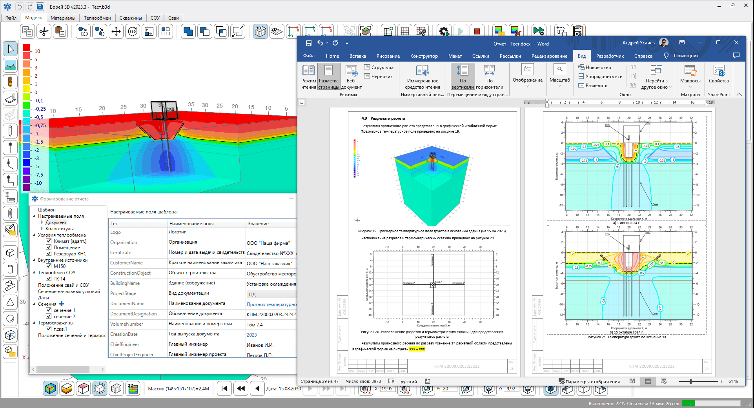Switch to the 3D view button

260,31
